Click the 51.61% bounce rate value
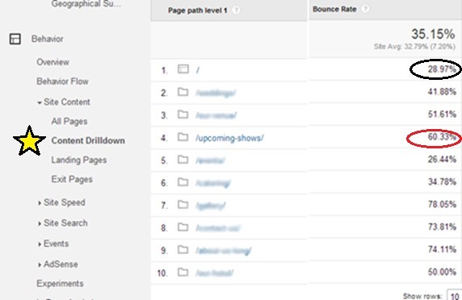Image resolution: width=462 pixels, height=300 pixels. pos(442,115)
